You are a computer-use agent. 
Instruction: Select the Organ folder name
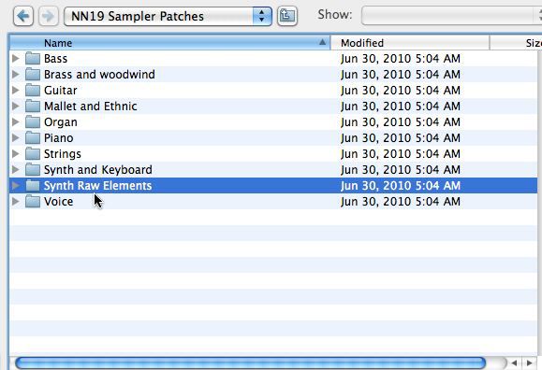pos(61,122)
